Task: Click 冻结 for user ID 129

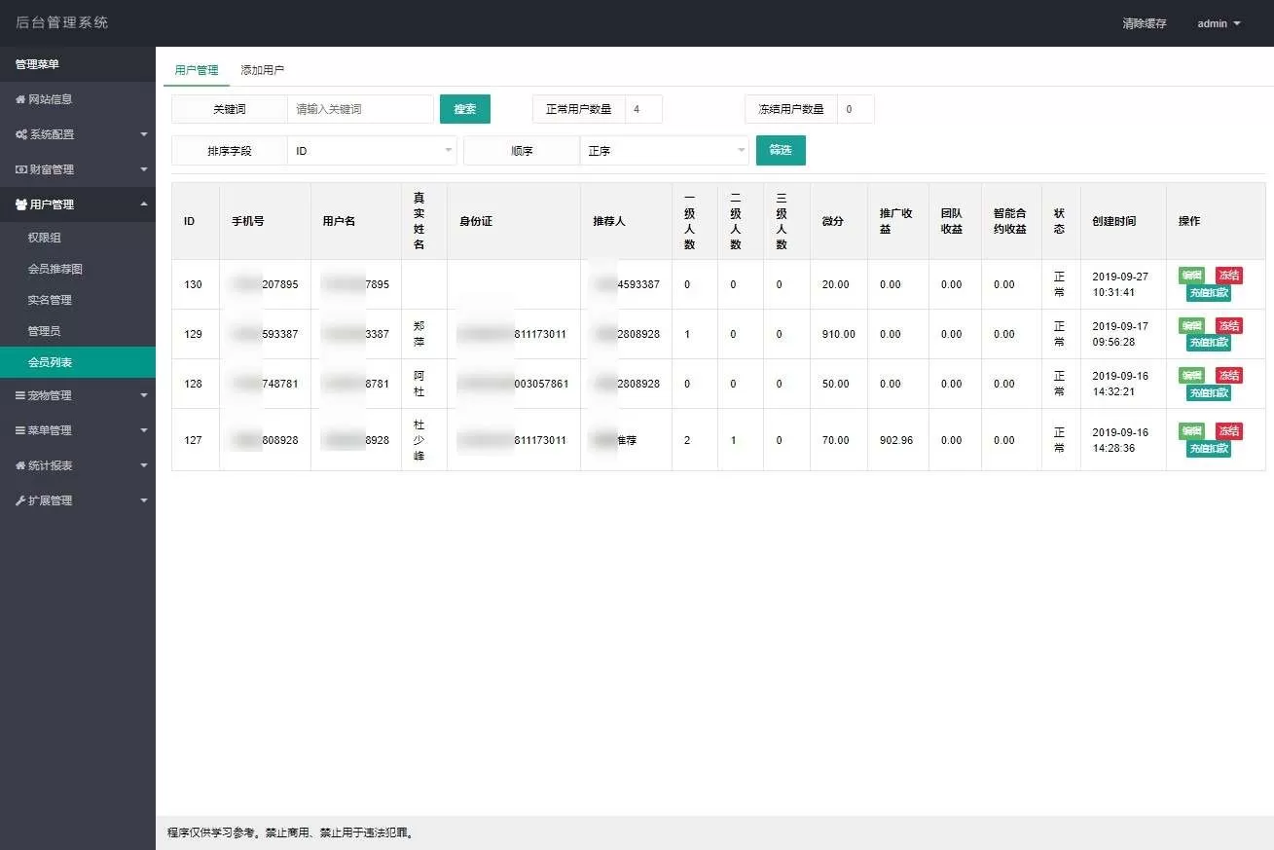Action: 1229,325
